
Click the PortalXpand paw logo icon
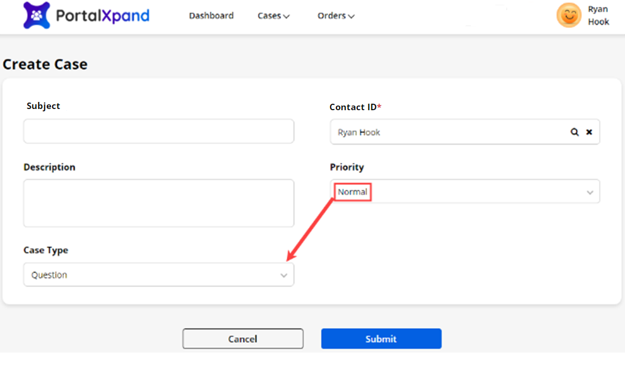[x=37, y=16]
